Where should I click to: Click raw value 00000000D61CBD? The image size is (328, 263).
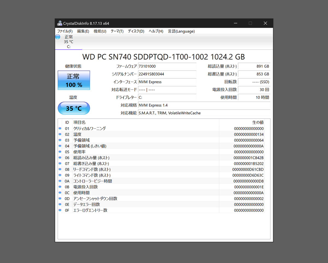point(248,170)
